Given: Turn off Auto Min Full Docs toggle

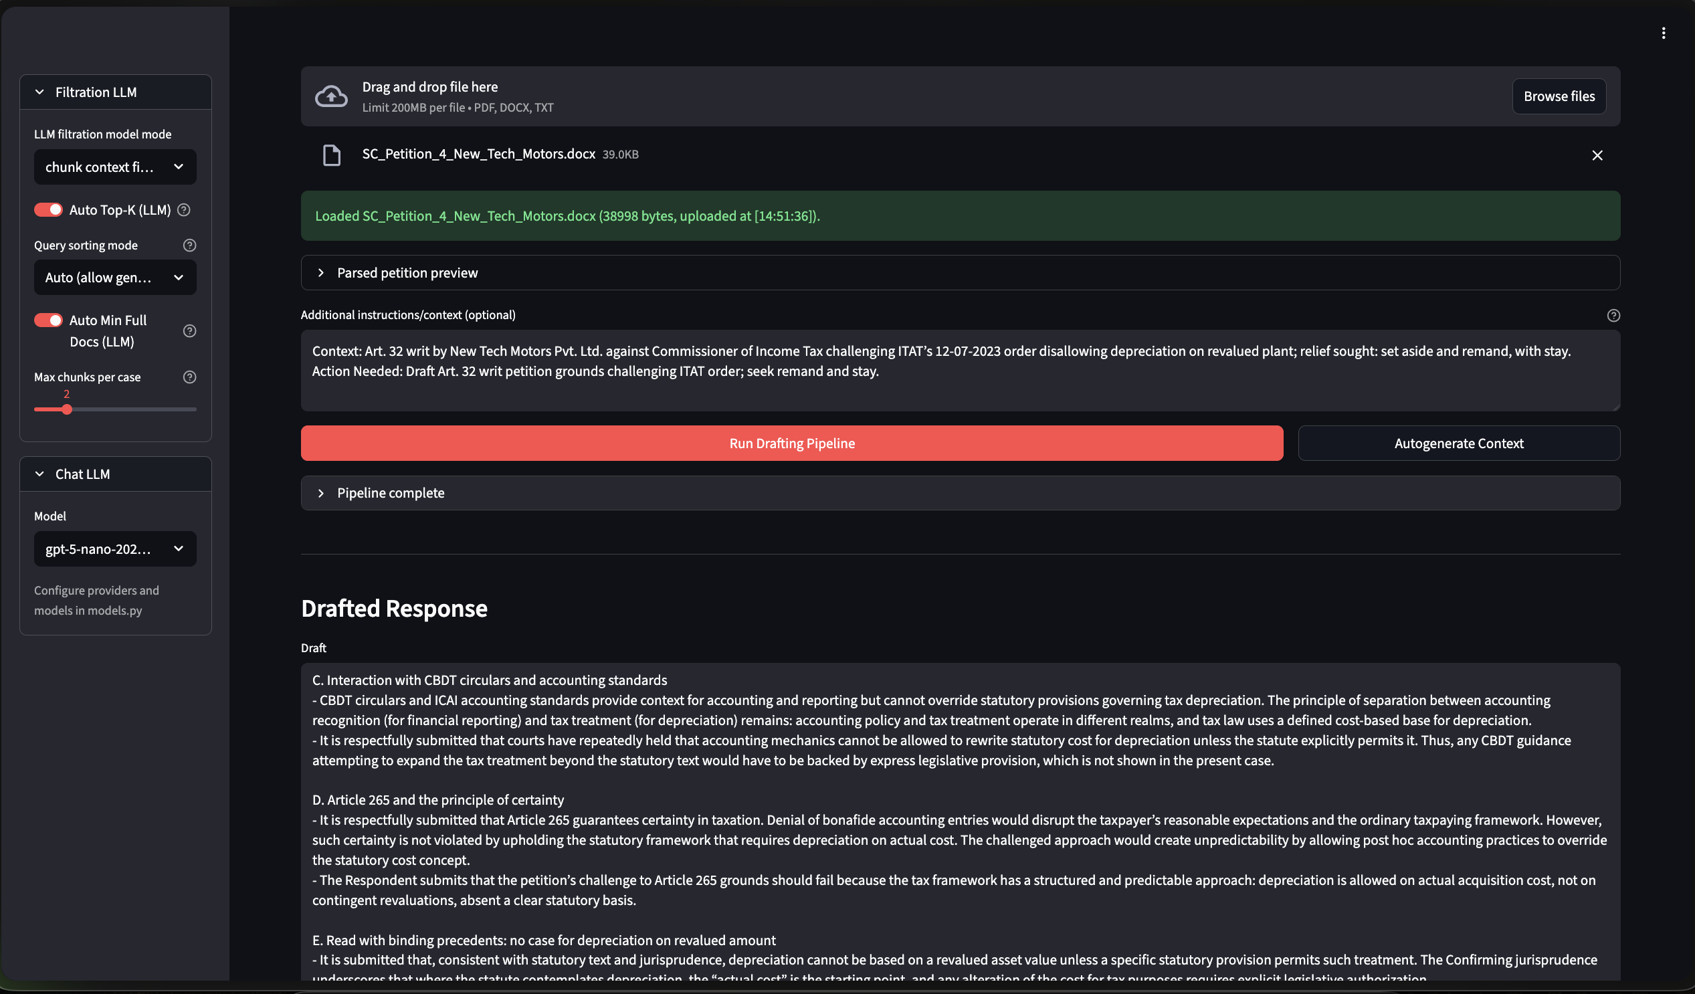Looking at the screenshot, I should [x=48, y=320].
